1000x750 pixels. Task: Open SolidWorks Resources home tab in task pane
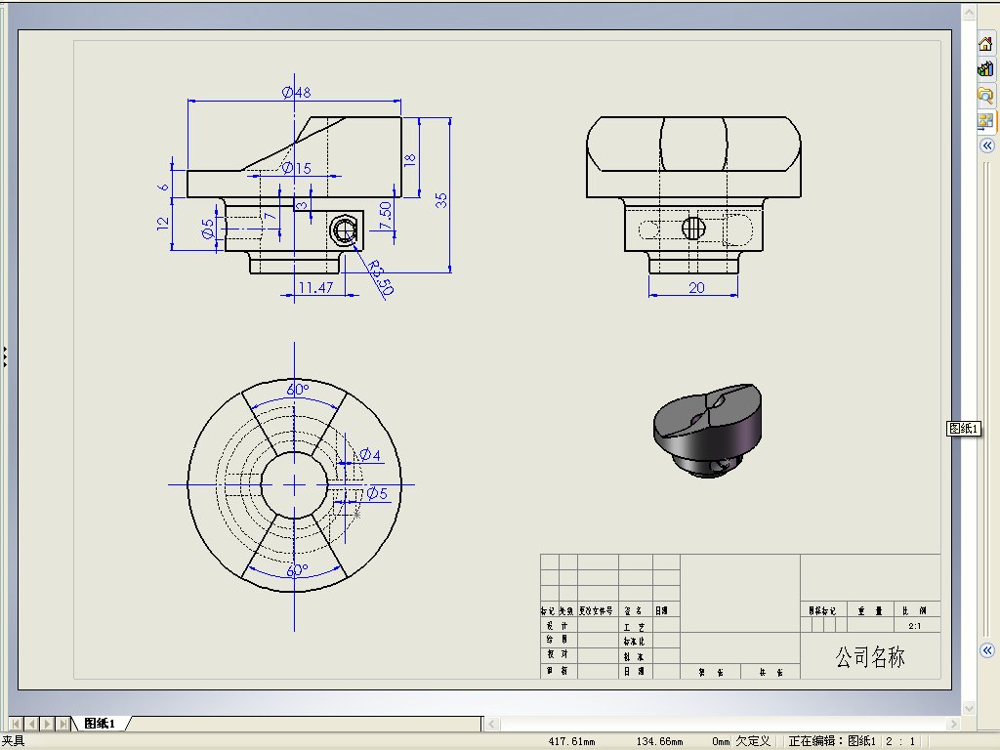pyautogui.click(x=985, y=43)
